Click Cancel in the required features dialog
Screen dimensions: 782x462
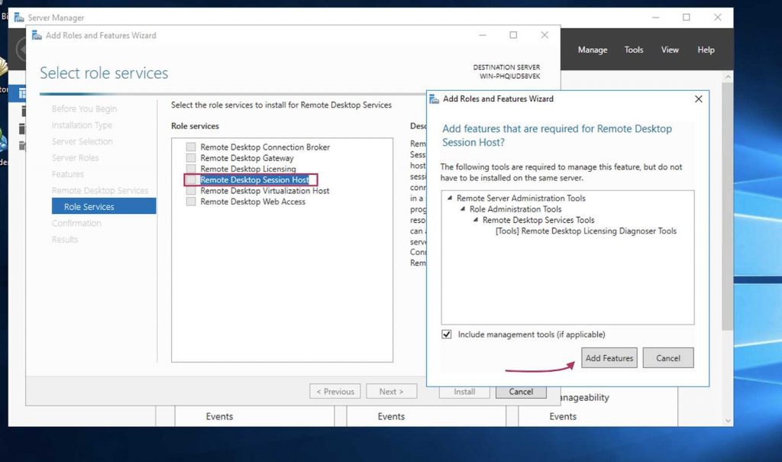667,358
